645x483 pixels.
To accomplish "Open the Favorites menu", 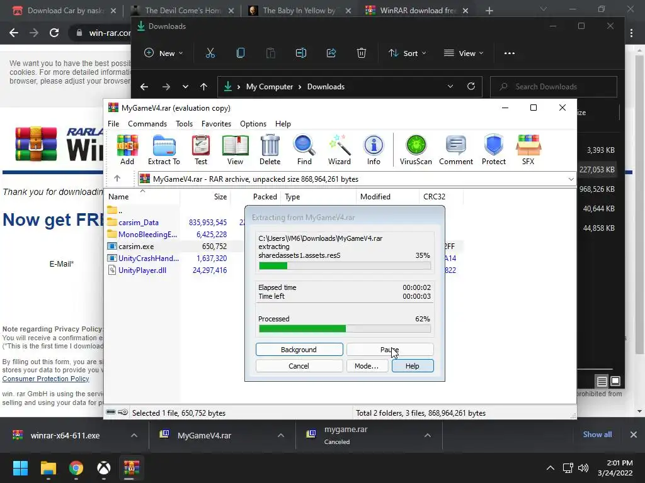I will tap(216, 124).
